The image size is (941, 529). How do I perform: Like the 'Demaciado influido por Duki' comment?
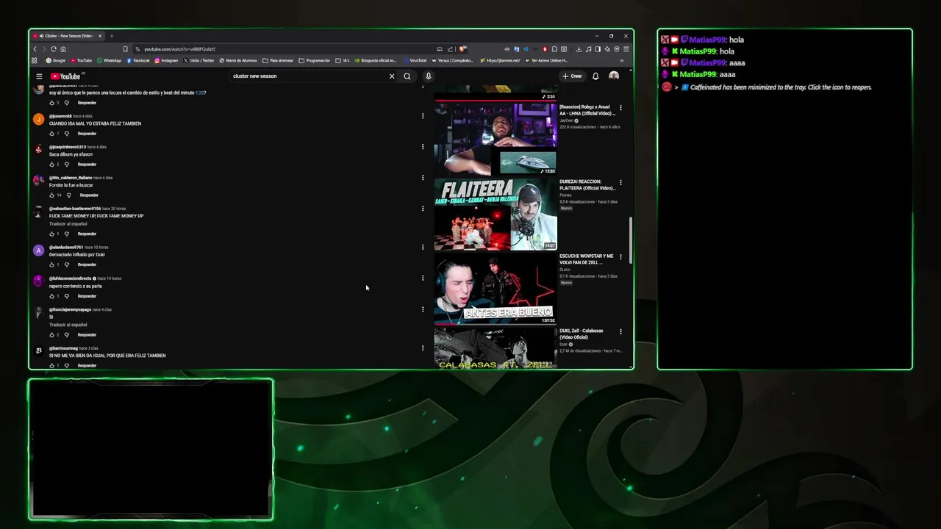click(x=52, y=264)
